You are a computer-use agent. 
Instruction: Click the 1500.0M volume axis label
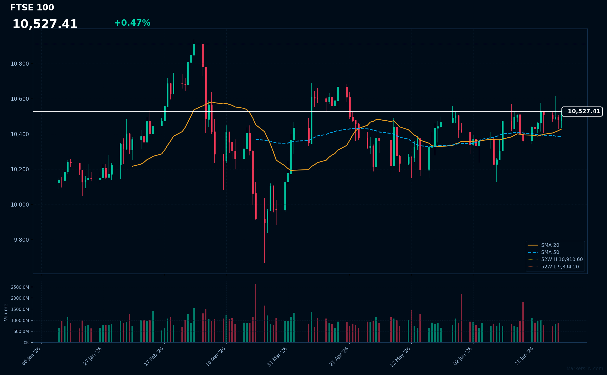(20, 309)
